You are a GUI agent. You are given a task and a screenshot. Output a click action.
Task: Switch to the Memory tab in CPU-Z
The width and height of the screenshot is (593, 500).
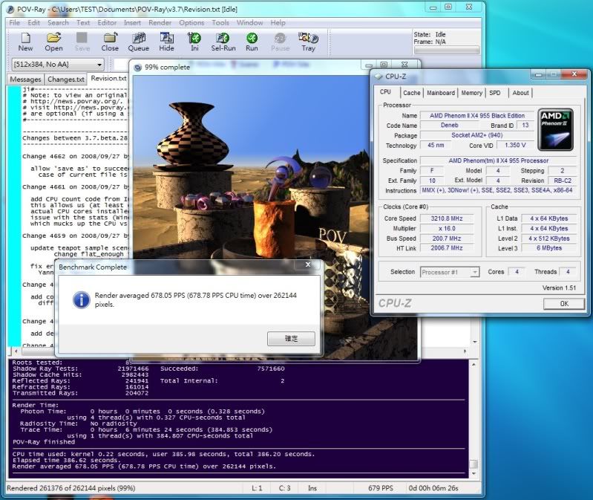(471, 93)
